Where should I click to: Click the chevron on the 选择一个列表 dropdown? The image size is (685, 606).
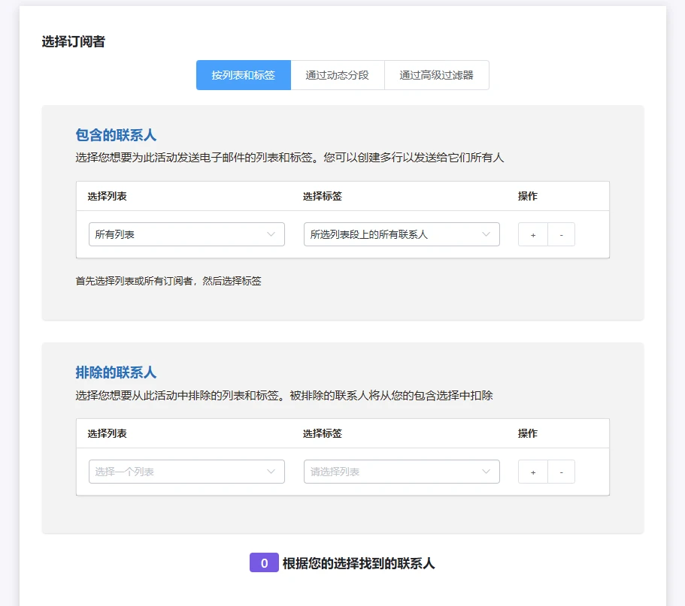(271, 472)
